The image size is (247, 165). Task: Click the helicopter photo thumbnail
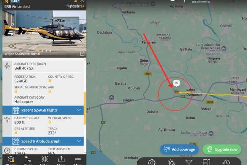(44, 34)
